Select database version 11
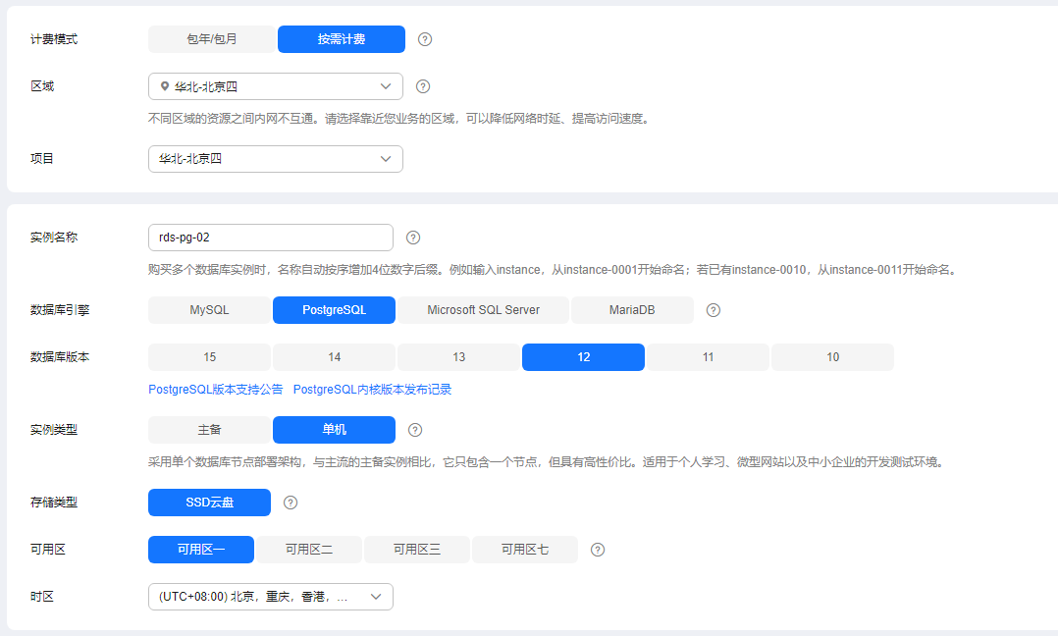The image size is (1058, 636). pos(708,357)
